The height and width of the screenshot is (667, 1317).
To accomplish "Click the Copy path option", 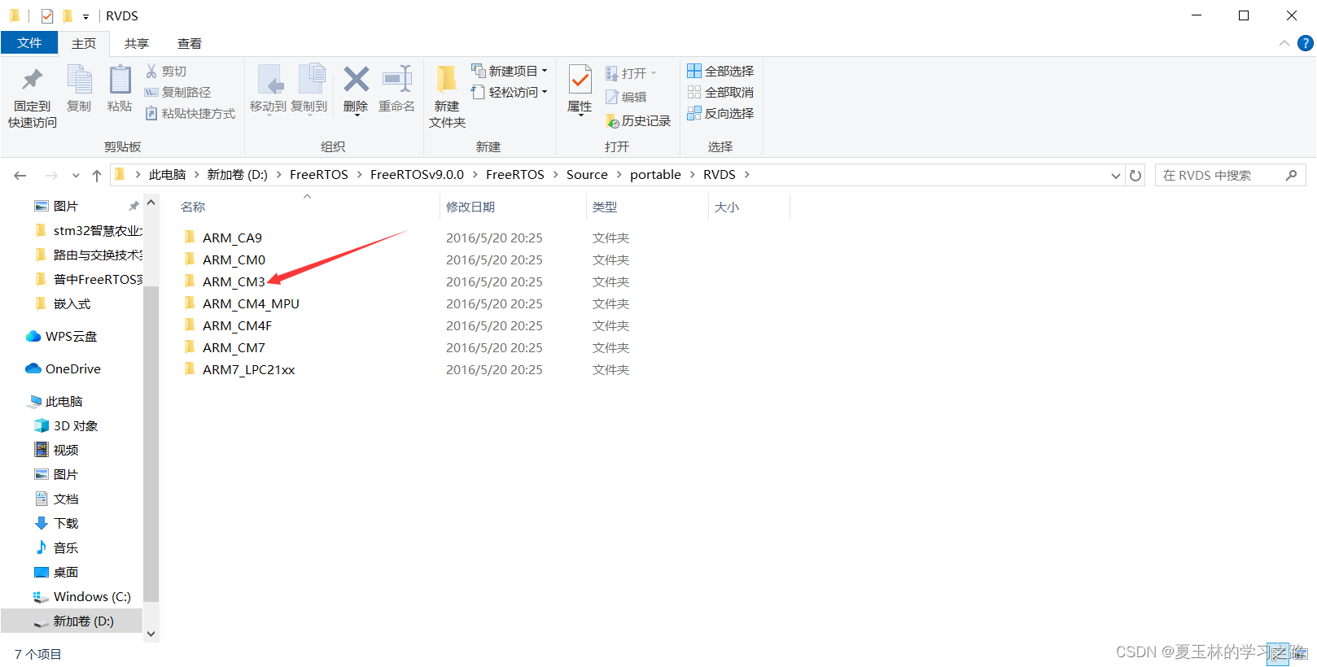I will 177,93.
